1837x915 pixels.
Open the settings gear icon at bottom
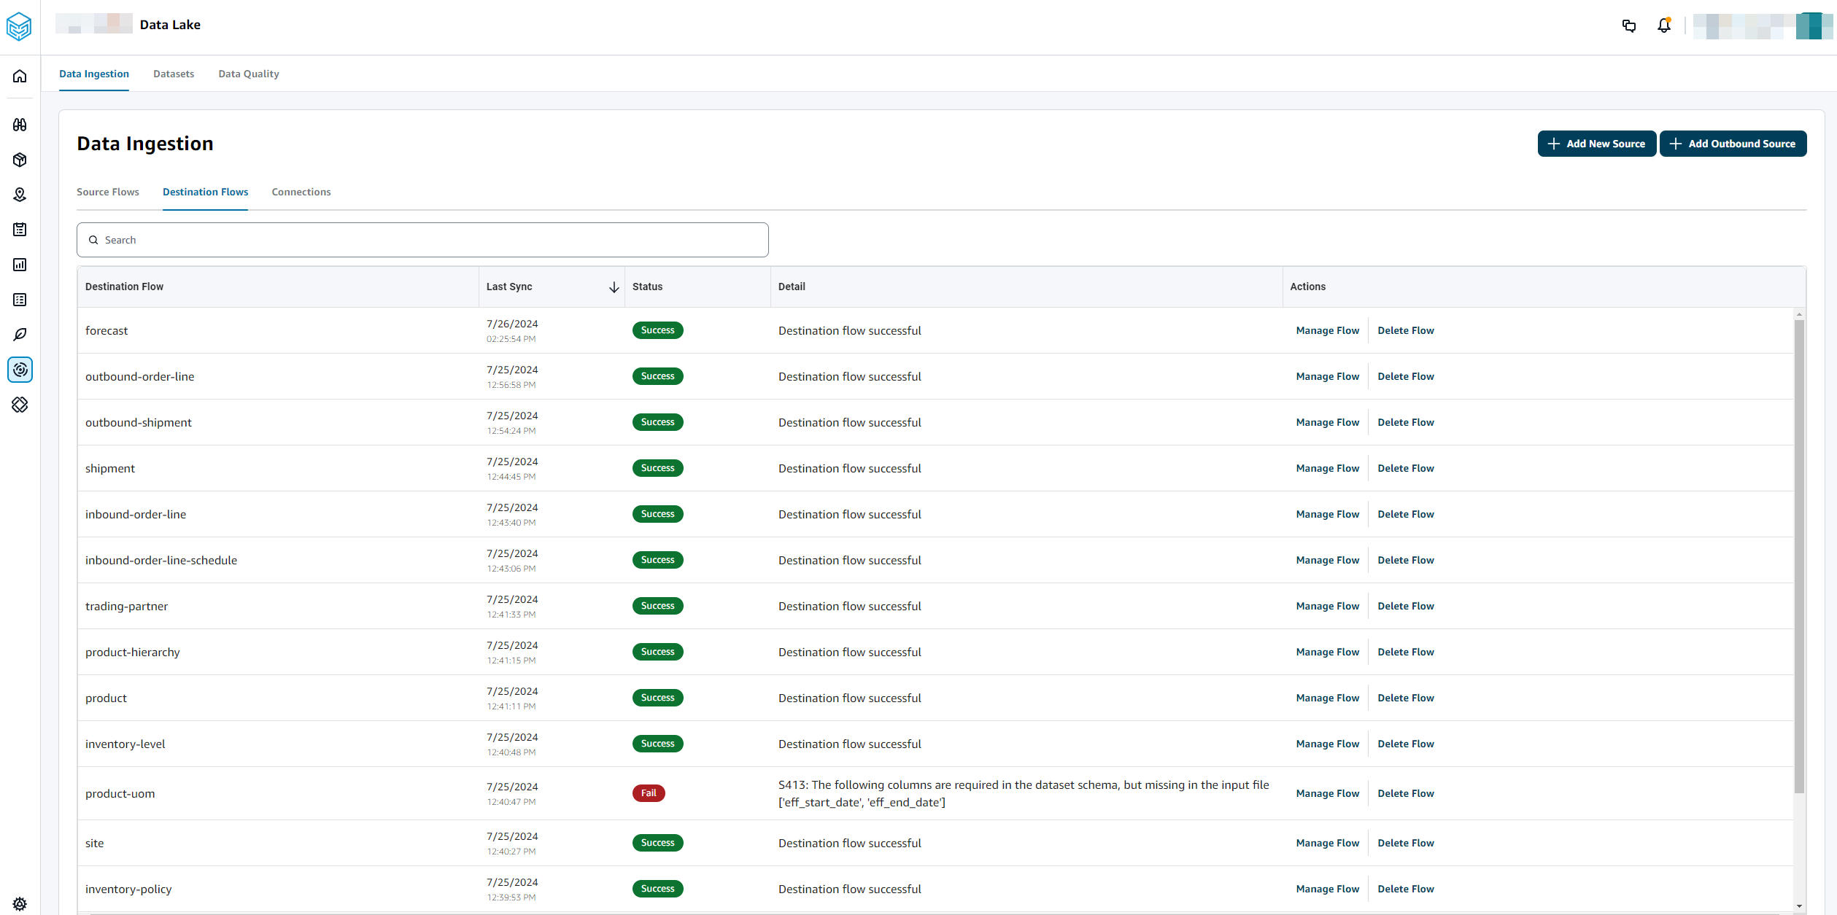pos(20,903)
